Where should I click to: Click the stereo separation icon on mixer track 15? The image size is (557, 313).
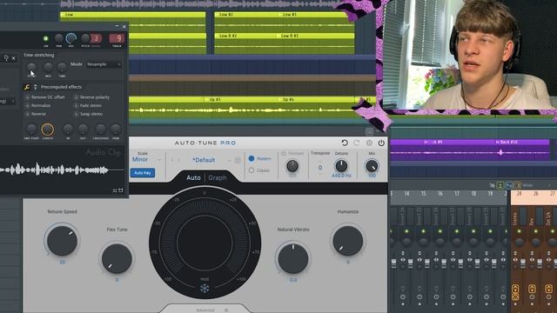(x=419, y=259)
